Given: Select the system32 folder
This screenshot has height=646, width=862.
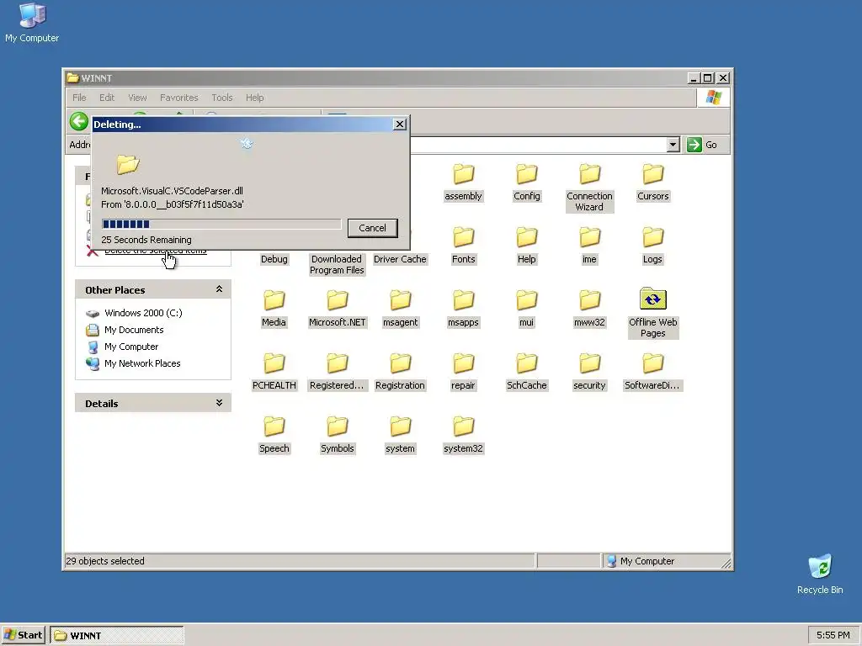Looking at the screenshot, I should tap(464, 435).
